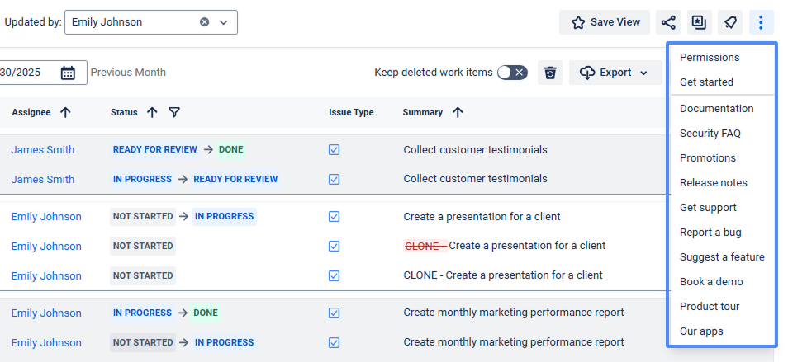Click the share icon next to Save View
The width and height of the screenshot is (788, 362).
[668, 22]
